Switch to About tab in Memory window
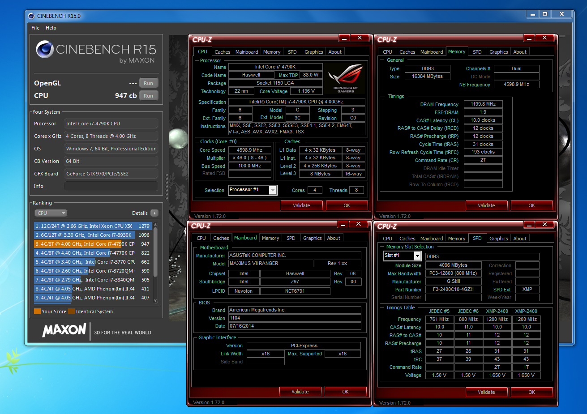The height and width of the screenshot is (414, 587). click(x=520, y=52)
